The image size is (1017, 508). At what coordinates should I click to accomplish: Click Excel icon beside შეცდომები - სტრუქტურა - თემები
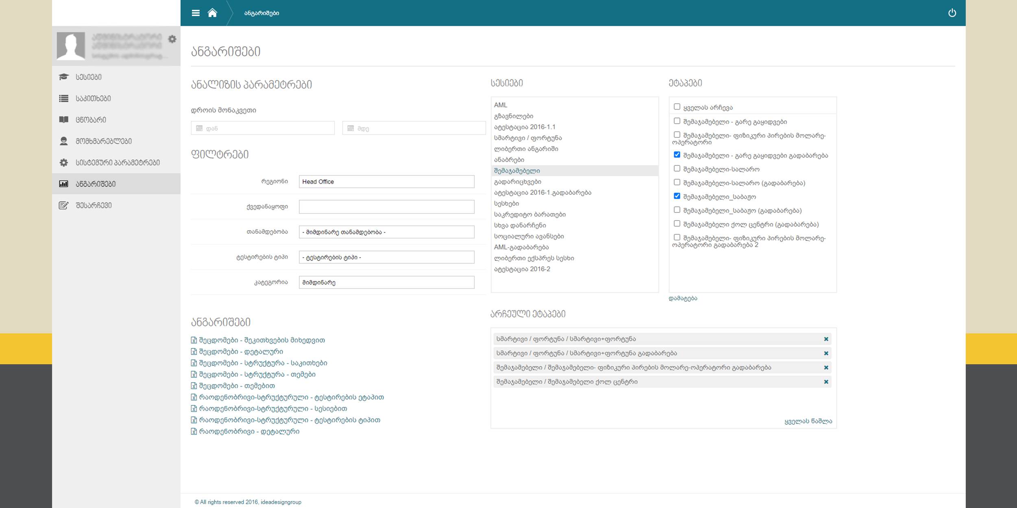coord(194,374)
